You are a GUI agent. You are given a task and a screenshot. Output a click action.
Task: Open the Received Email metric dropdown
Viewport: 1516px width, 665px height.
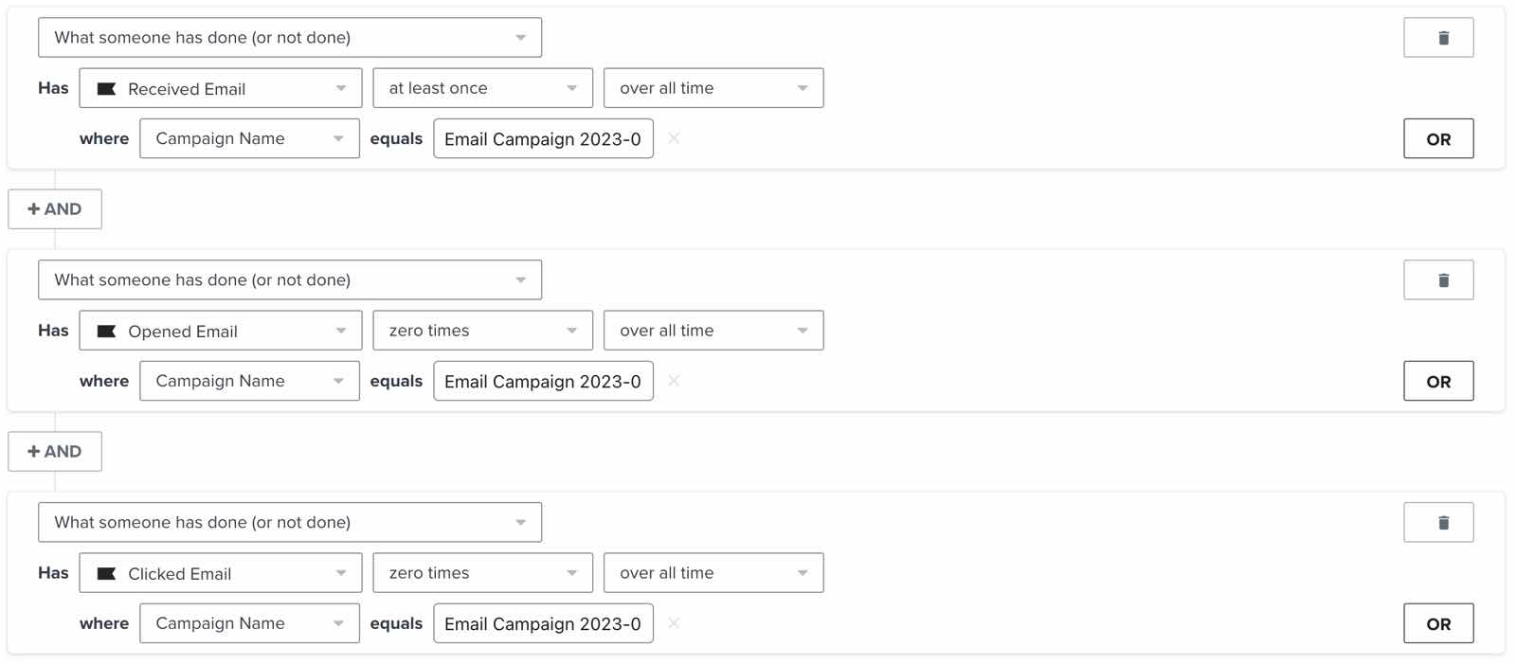coord(221,88)
